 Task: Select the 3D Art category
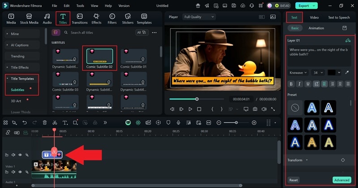[16, 101]
